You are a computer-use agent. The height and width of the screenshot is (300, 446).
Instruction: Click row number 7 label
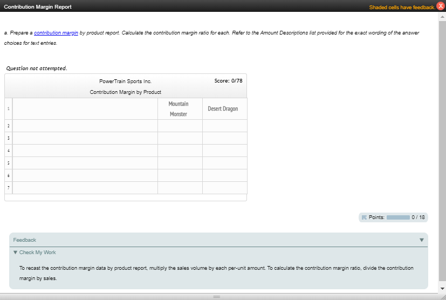tap(9, 188)
